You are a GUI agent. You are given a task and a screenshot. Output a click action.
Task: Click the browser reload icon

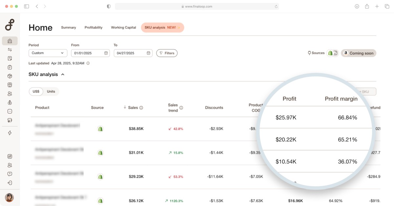point(276,6)
